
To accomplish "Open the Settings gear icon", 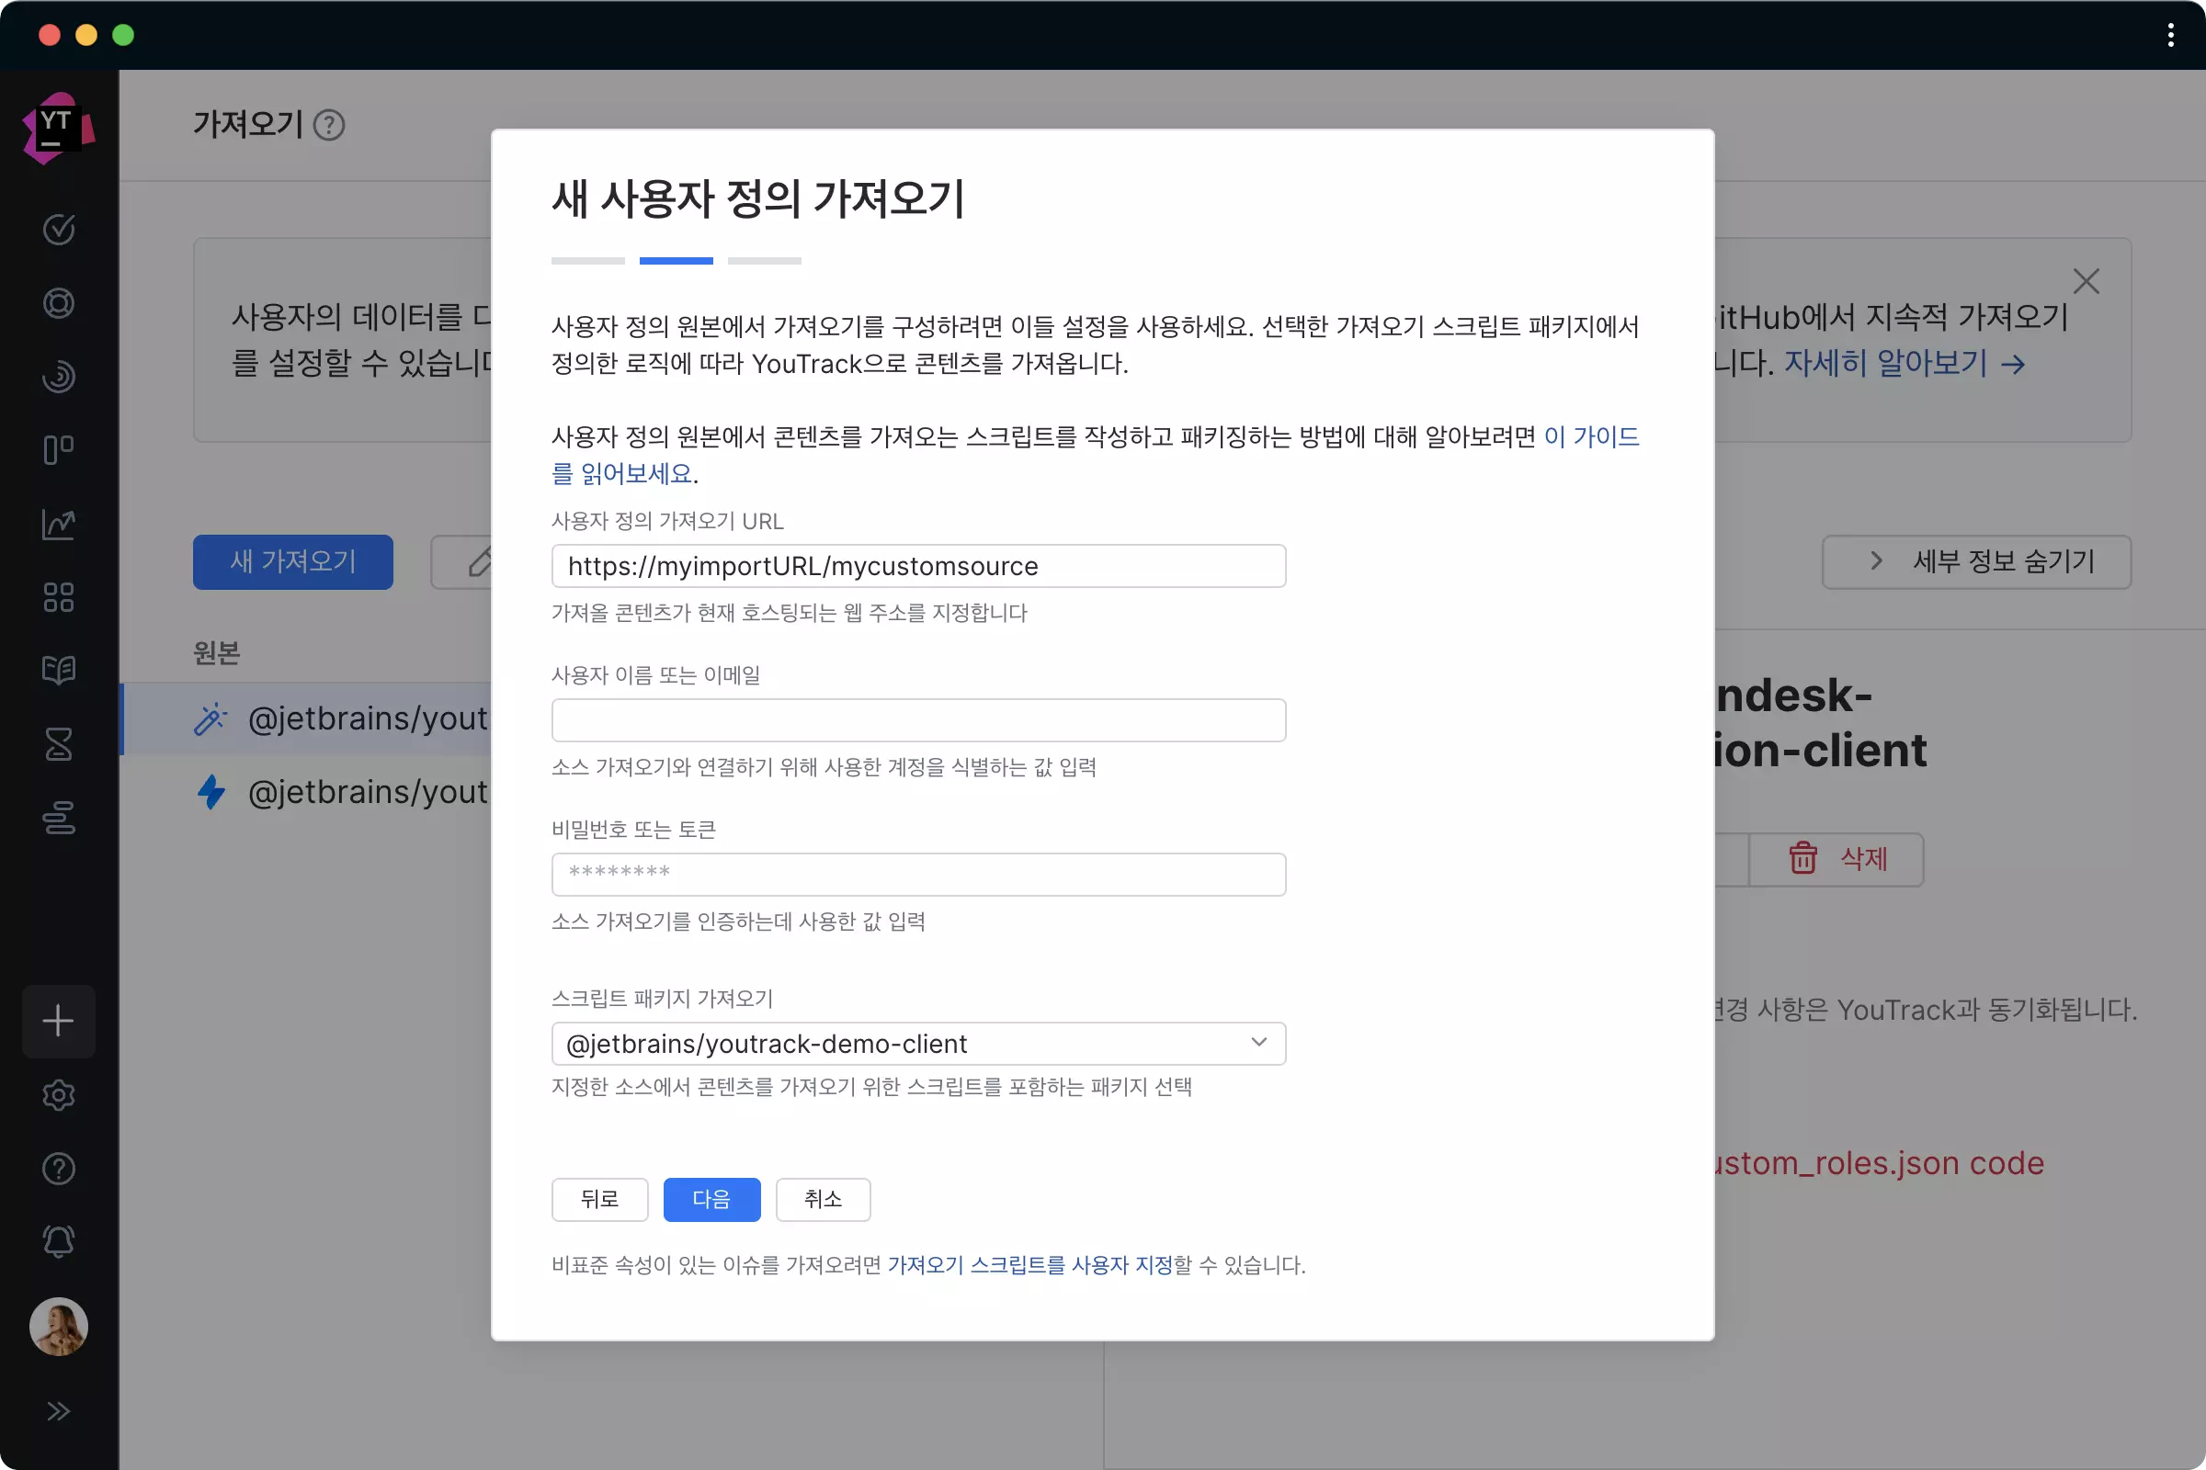I will point(58,1095).
